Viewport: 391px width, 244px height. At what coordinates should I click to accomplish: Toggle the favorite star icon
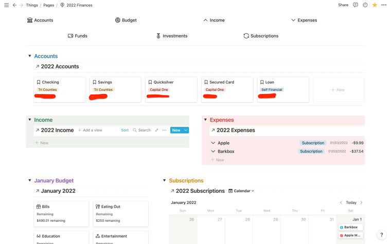(375, 5)
